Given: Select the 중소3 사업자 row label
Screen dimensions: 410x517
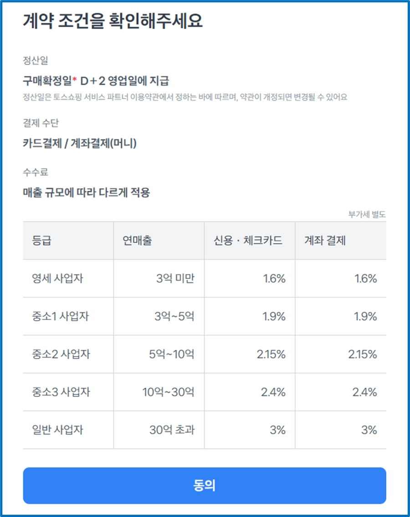Looking at the screenshot, I should (61, 392).
